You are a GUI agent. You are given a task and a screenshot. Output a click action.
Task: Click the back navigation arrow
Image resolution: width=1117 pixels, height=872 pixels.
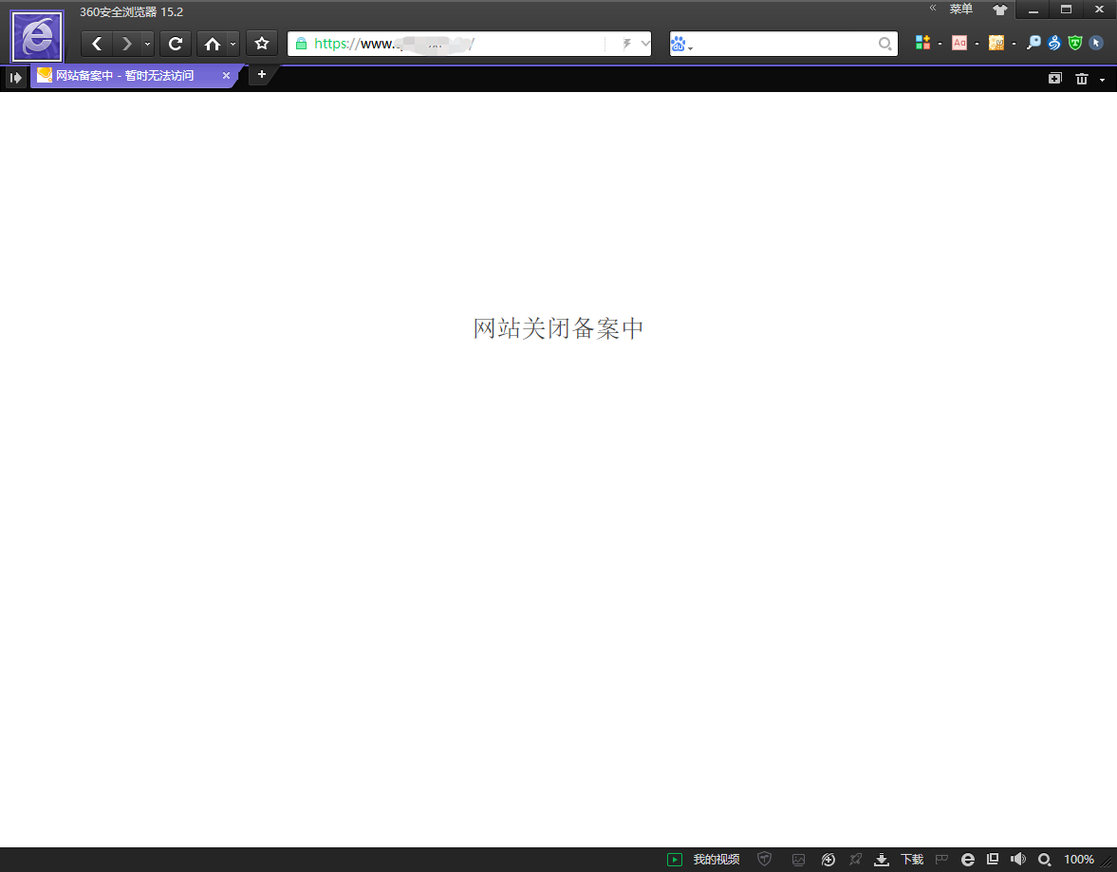click(x=97, y=44)
